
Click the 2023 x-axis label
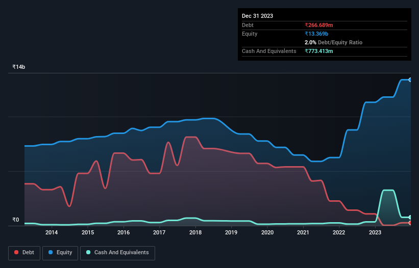[x=375, y=232]
